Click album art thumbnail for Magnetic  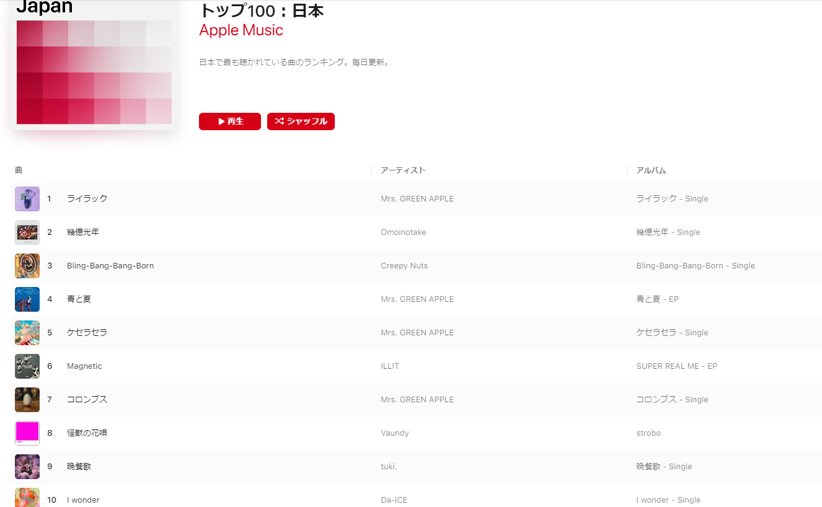27,366
